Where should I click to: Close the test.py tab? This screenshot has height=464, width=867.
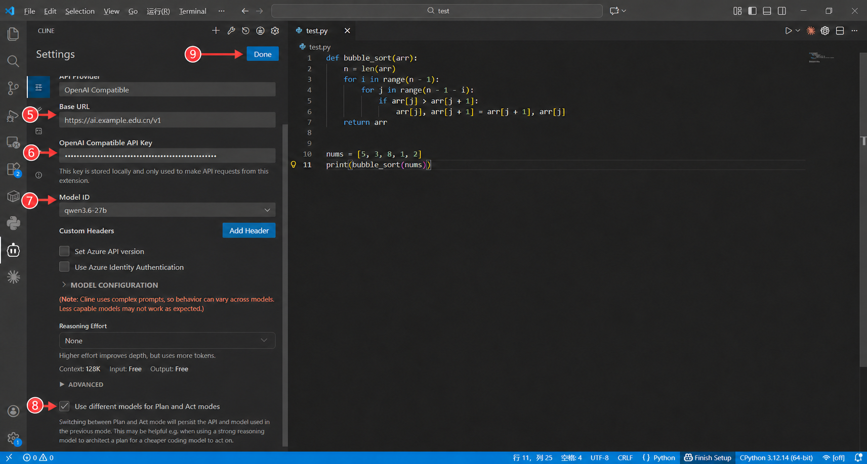pyautogui.click(x=347, y=31)
